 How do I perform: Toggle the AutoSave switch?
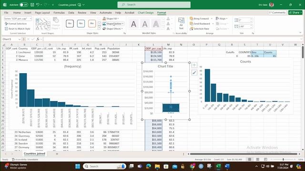pyautogui.click(x=23, y=5)
